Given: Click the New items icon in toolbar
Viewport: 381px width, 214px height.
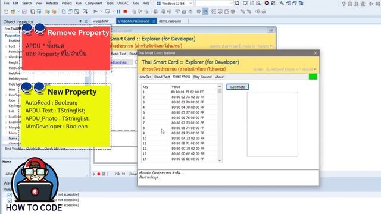Looking at the screenshot, I should click(6, 11).
